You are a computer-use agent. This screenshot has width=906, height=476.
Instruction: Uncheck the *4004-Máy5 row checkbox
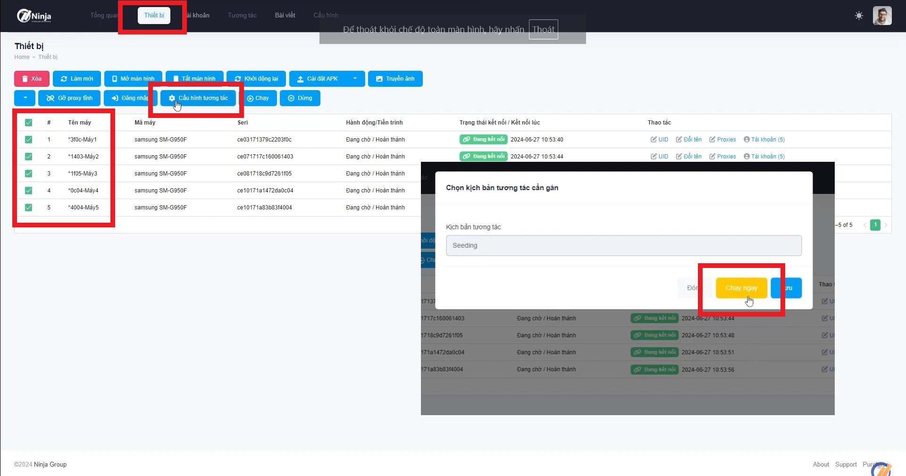pos(28,208)
